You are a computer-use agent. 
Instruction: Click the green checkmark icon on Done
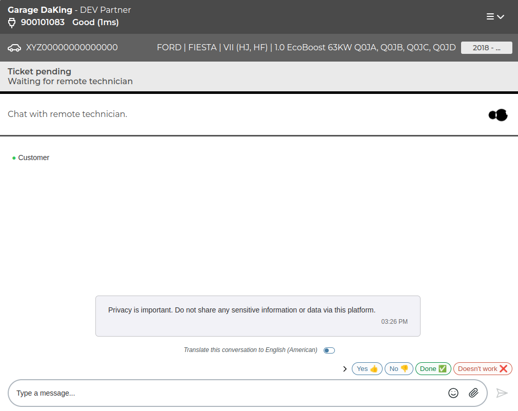[443, 368]
